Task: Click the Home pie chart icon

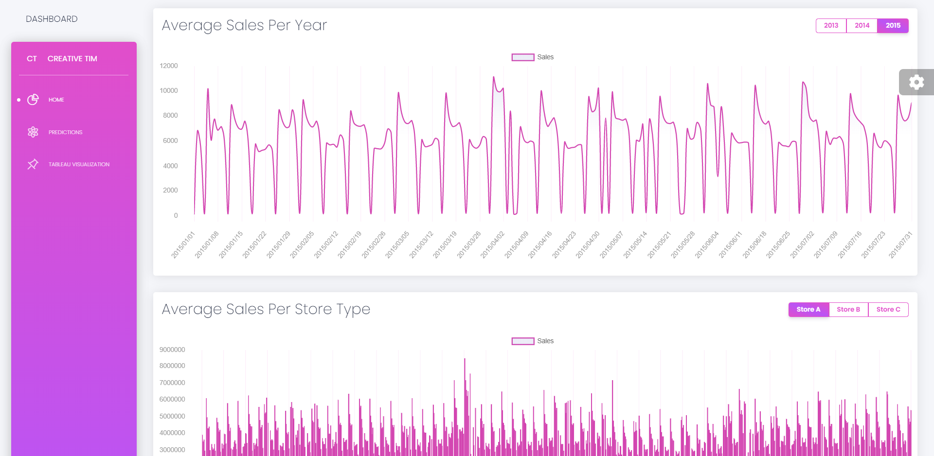Action: (33, 100)
